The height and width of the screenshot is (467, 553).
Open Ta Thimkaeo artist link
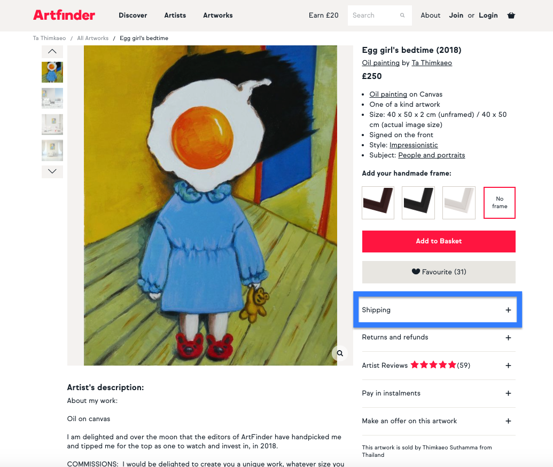coord(432,62)
